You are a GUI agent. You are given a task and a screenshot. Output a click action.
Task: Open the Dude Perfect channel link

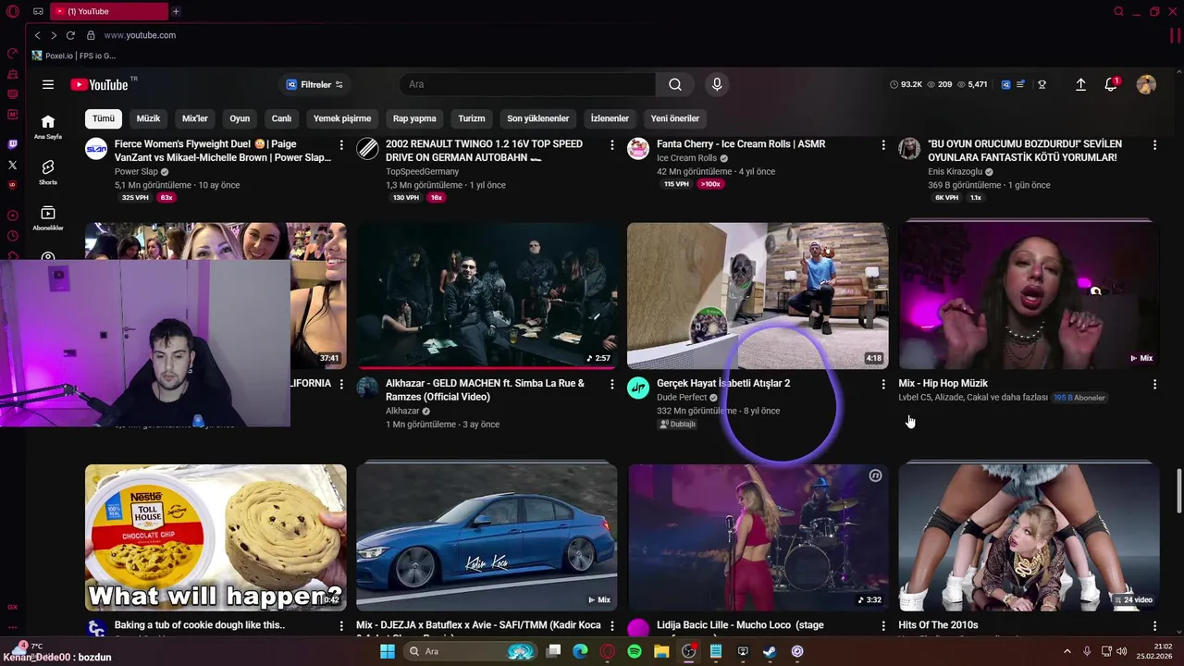pos(682,398)
